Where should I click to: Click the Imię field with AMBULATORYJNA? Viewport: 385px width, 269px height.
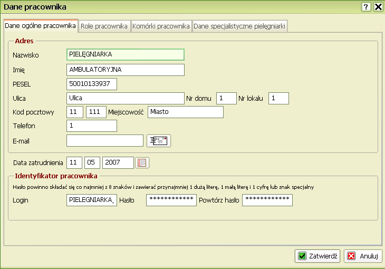point(126,70)
